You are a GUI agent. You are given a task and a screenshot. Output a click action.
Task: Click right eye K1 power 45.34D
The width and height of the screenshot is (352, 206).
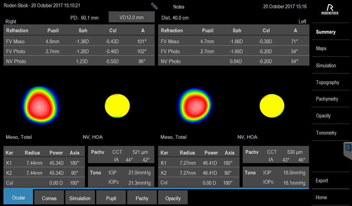[57, 163]
